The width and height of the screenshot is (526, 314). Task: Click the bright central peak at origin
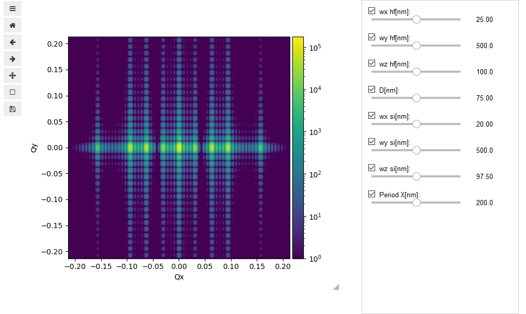coord(179,148)
